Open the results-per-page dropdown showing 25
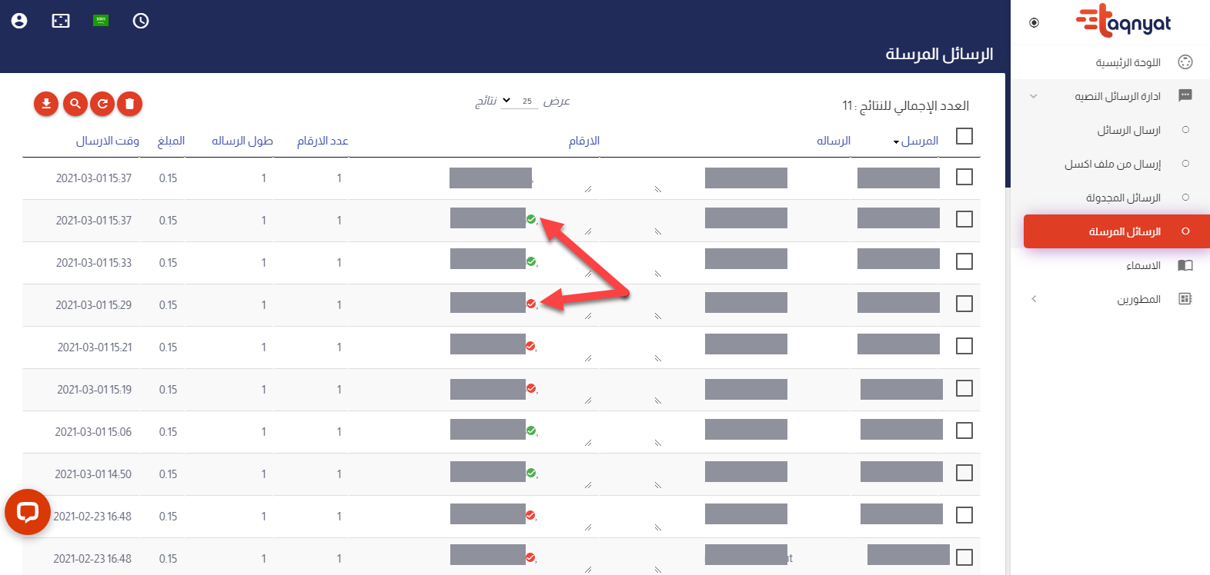 (520, 101)
